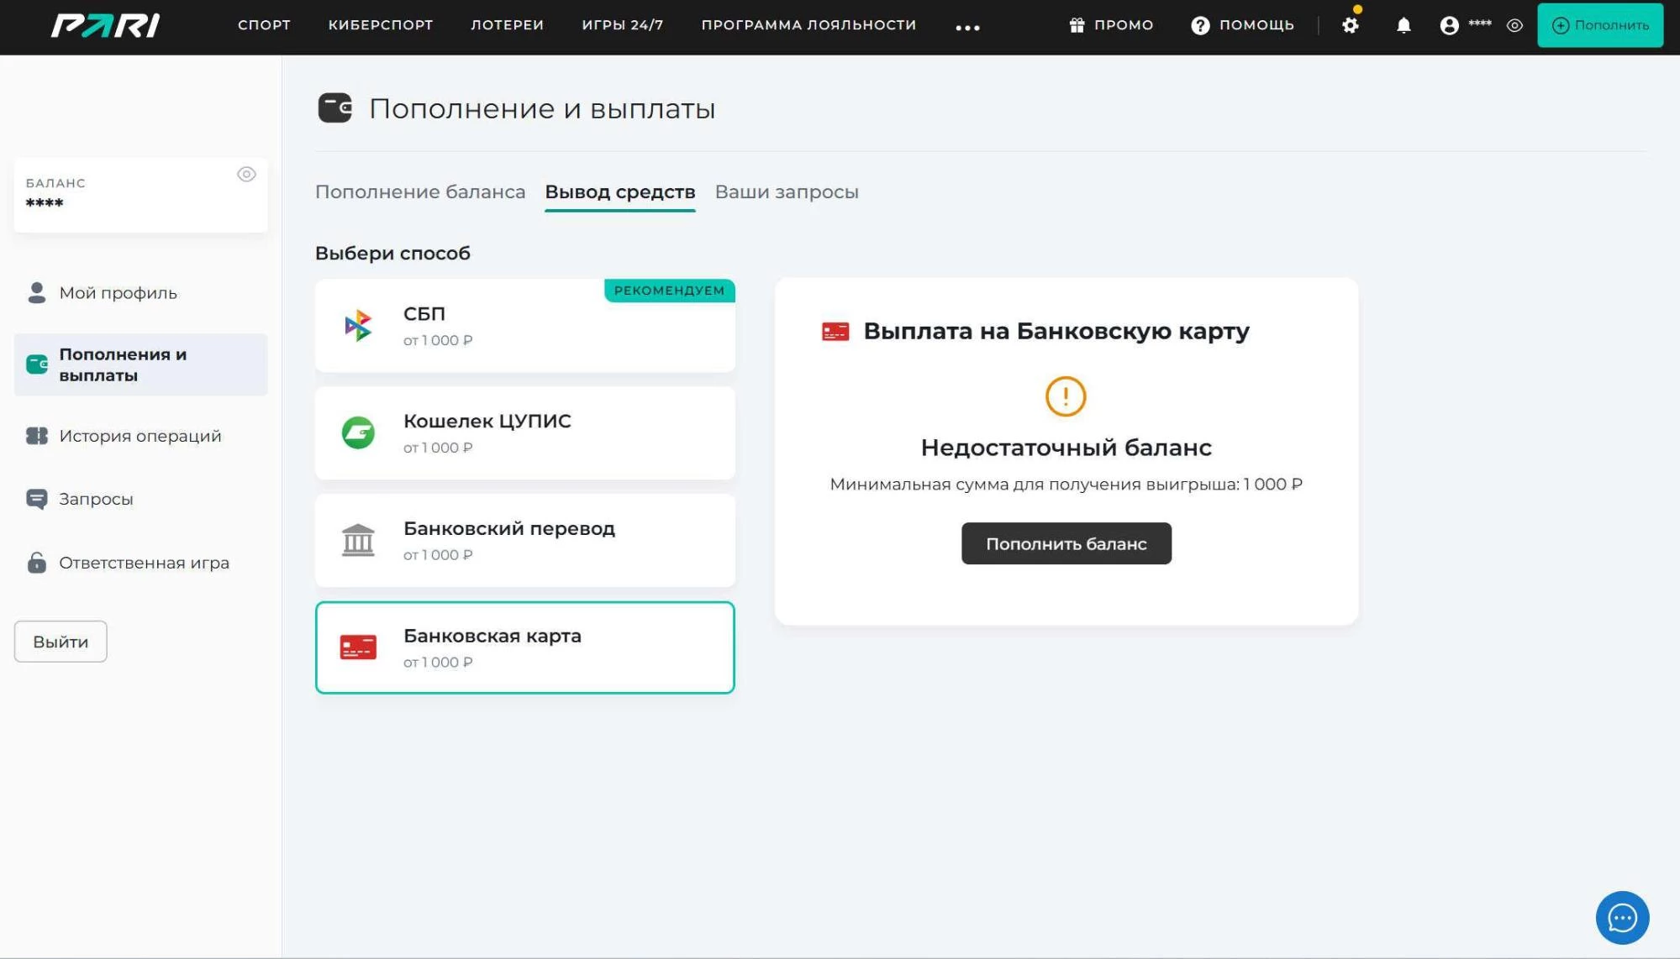Click wallet icon beside page title
This screenshot has height=959, width=1680.
pyautogui.click(x=334, y=107)
